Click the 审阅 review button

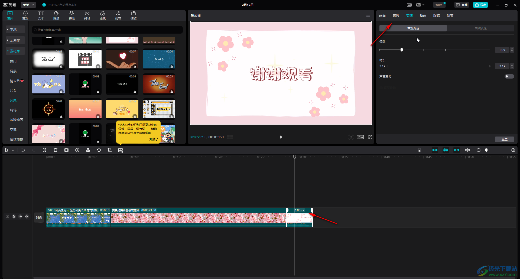pyautogui.click(x=462, y=5)
